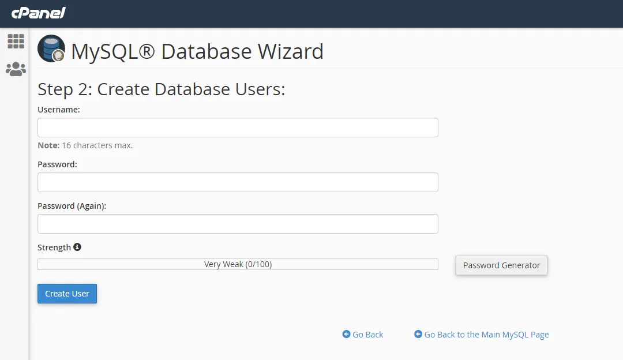The height and width of the screenshot is (360, 623).
Task: Click the Step 2: Create Database Users heading
Action: click(162, 89)
